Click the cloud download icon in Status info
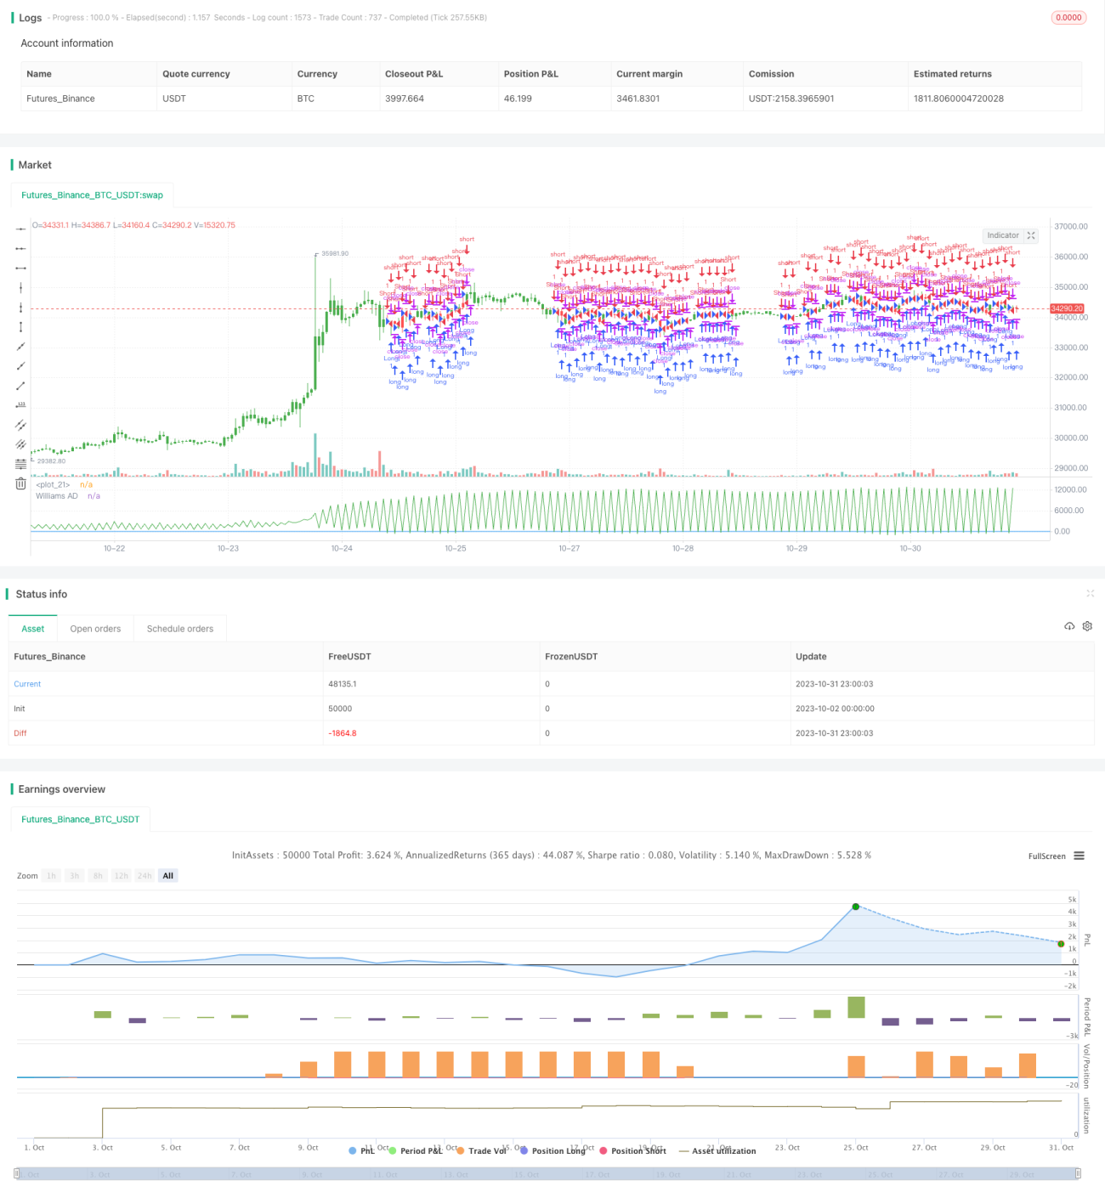Image resolution: width=1105 pixels, height=1198 pixels. (1069, 626)
